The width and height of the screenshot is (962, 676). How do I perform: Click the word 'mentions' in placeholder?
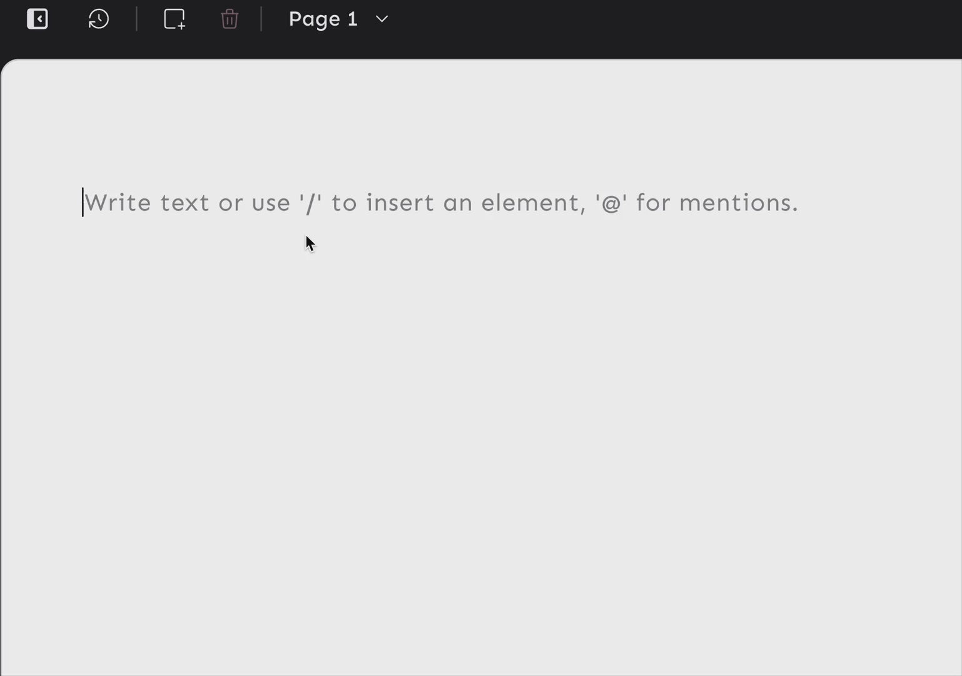735,203
